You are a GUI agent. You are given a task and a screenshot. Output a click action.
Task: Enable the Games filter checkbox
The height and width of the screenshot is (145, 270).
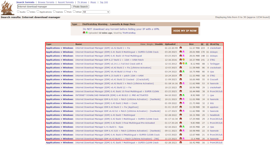(54, 12)
